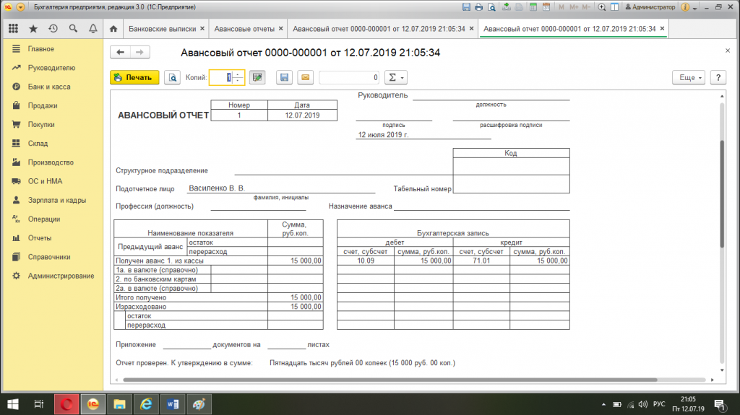Screen dimensions: 740x415
Task: Click the Печать print button
Action: 134,77
